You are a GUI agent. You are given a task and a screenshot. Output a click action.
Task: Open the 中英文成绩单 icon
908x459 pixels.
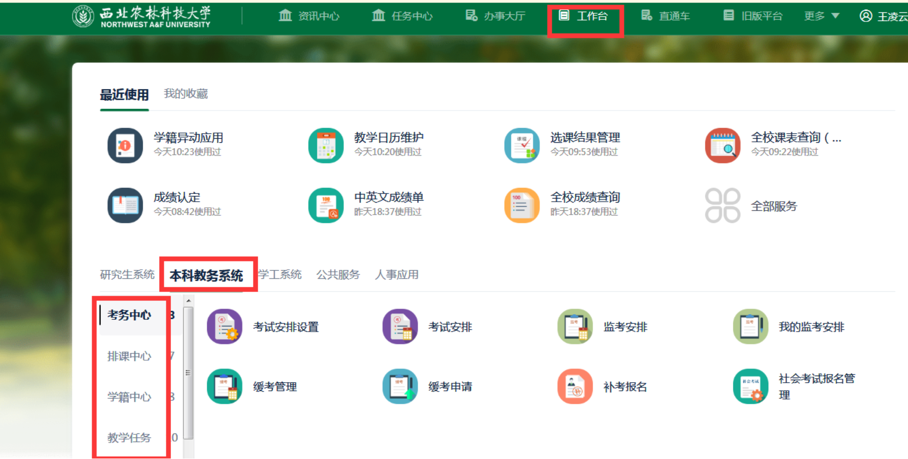click(x=326, y=205)
